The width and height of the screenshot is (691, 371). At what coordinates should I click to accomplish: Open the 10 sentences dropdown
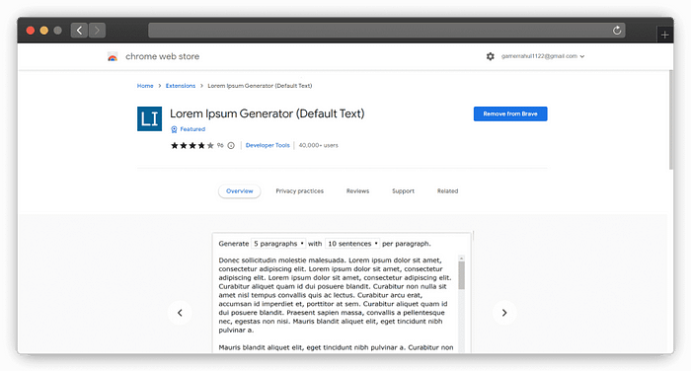[352, 244]
